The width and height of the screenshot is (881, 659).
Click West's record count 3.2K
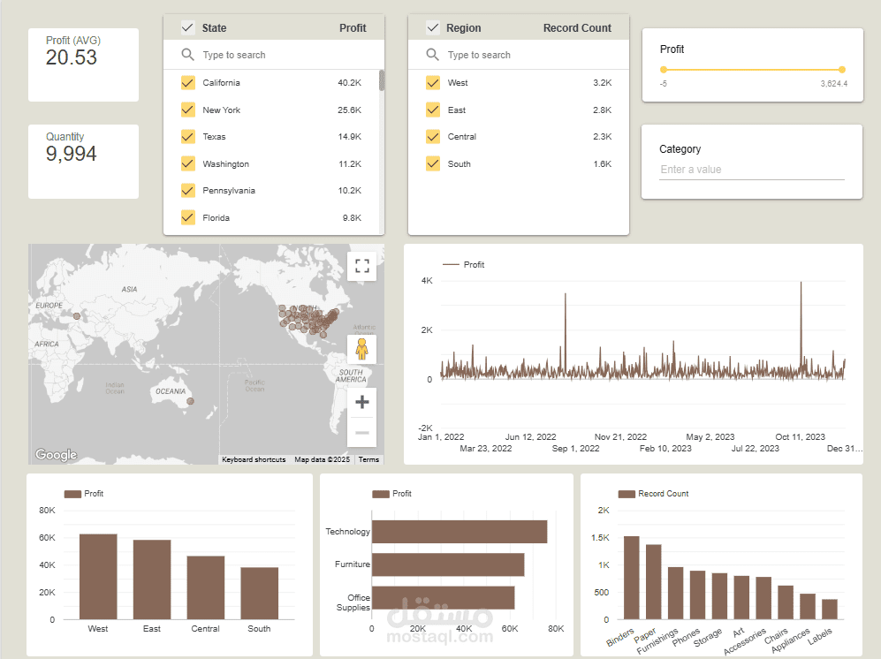pyautogui.click(x=603, y=82)
